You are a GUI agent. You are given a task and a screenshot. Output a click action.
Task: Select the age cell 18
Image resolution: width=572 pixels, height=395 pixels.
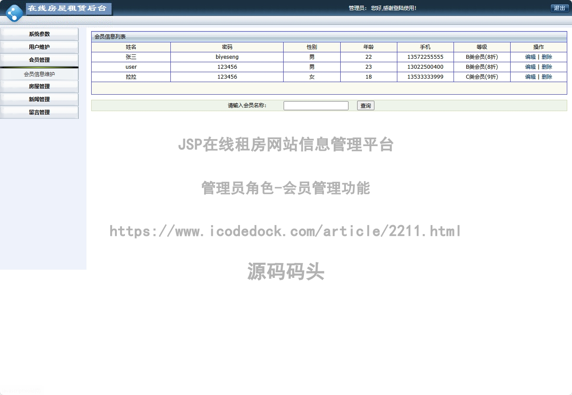pyautogui.click(x=368, y=77)
